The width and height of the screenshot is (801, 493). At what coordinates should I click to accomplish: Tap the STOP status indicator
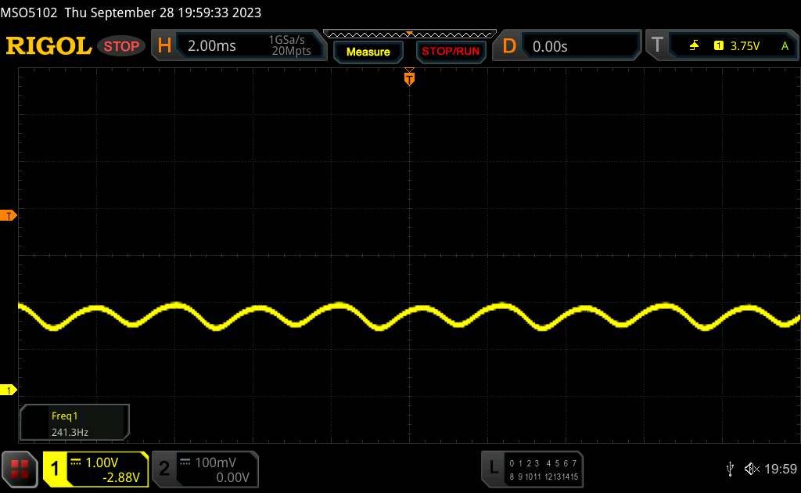pyautogui.click(x=121, y=46)
